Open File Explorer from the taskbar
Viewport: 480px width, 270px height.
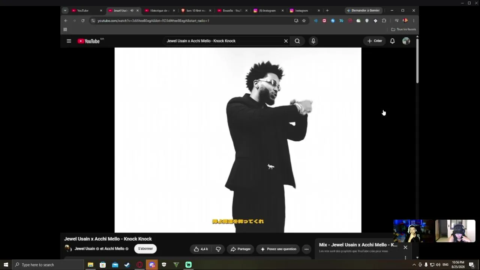coord(90,265)
